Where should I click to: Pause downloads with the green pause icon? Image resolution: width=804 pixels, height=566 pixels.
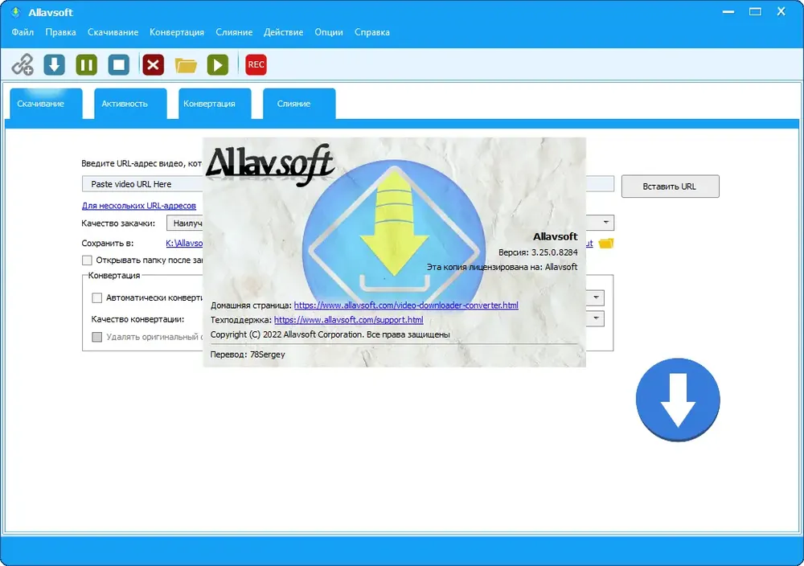point(87,64)
